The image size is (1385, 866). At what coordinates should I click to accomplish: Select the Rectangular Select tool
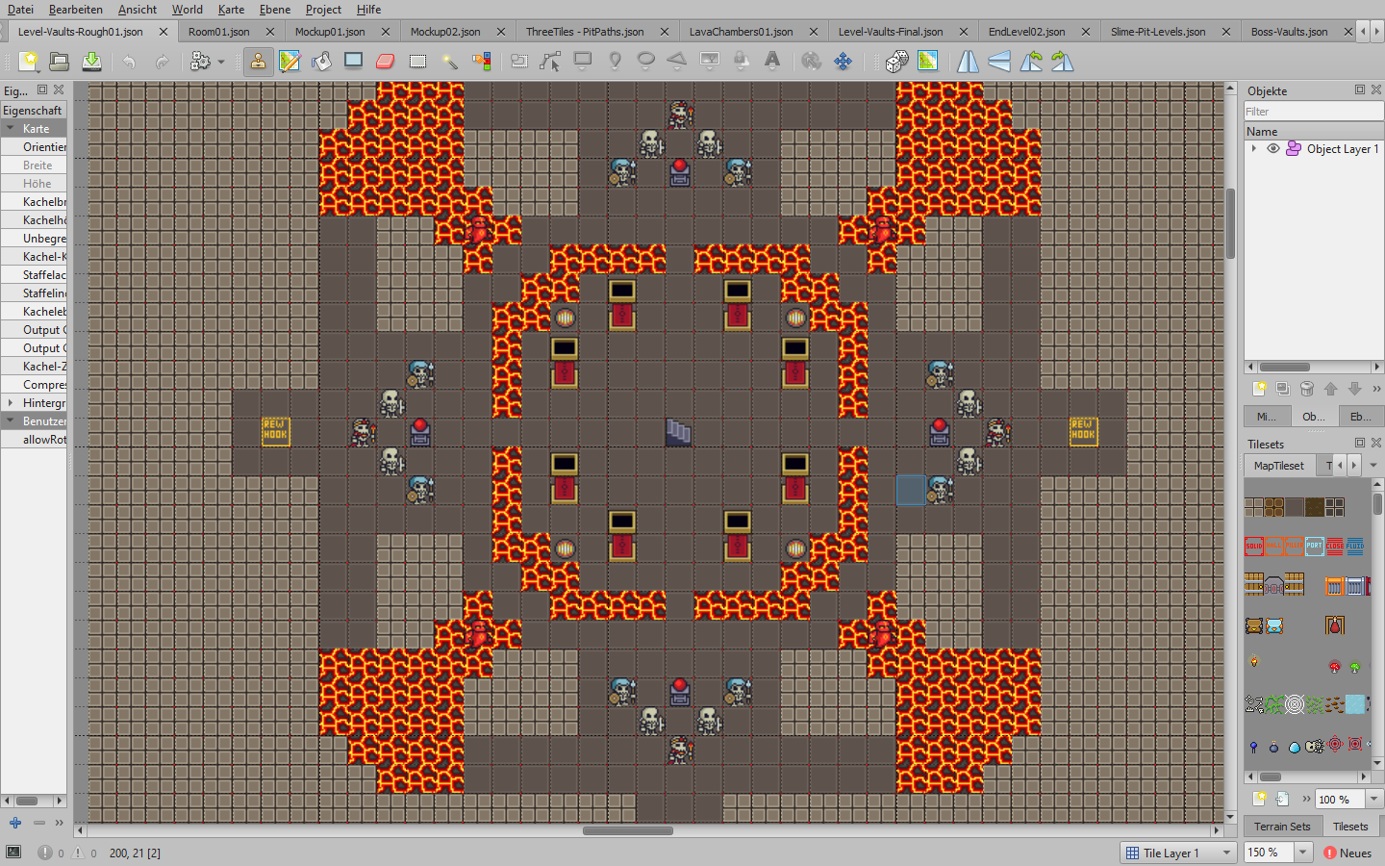click(x=417, y=62)
